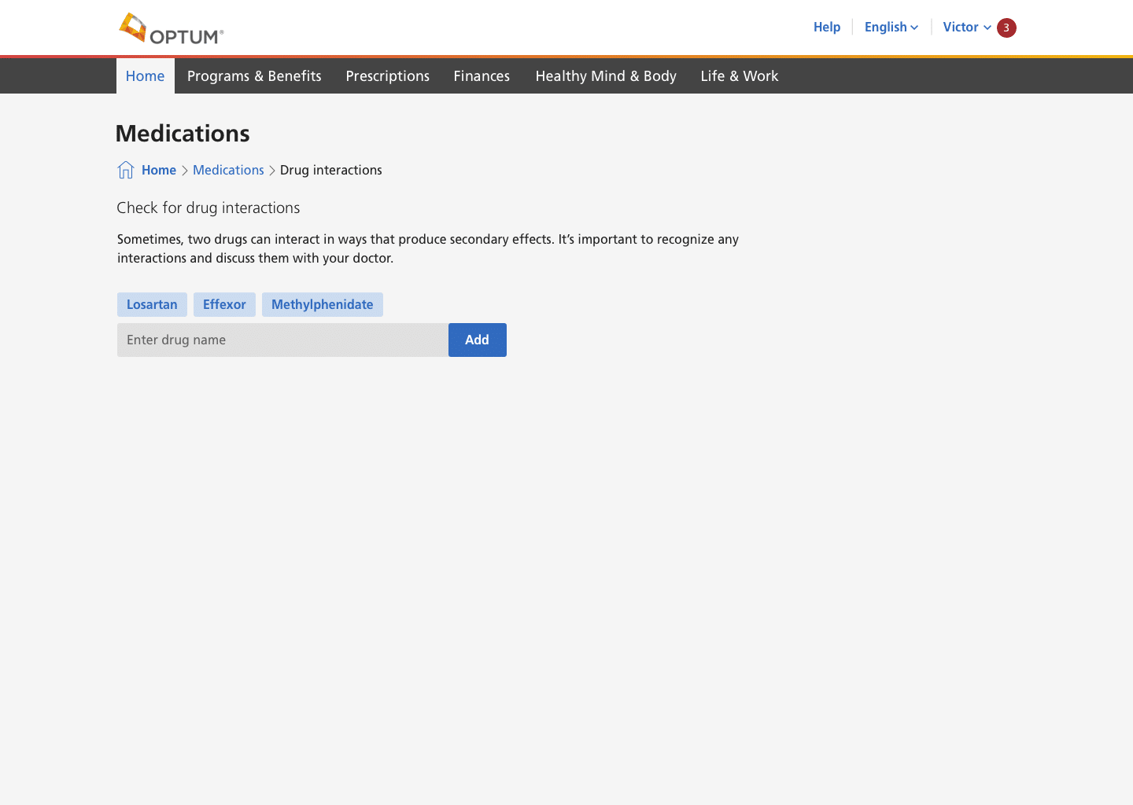This screenshot has width=1133, height=805.
Task: Select the Home navigation tab
Action: (x=146, y=76)
